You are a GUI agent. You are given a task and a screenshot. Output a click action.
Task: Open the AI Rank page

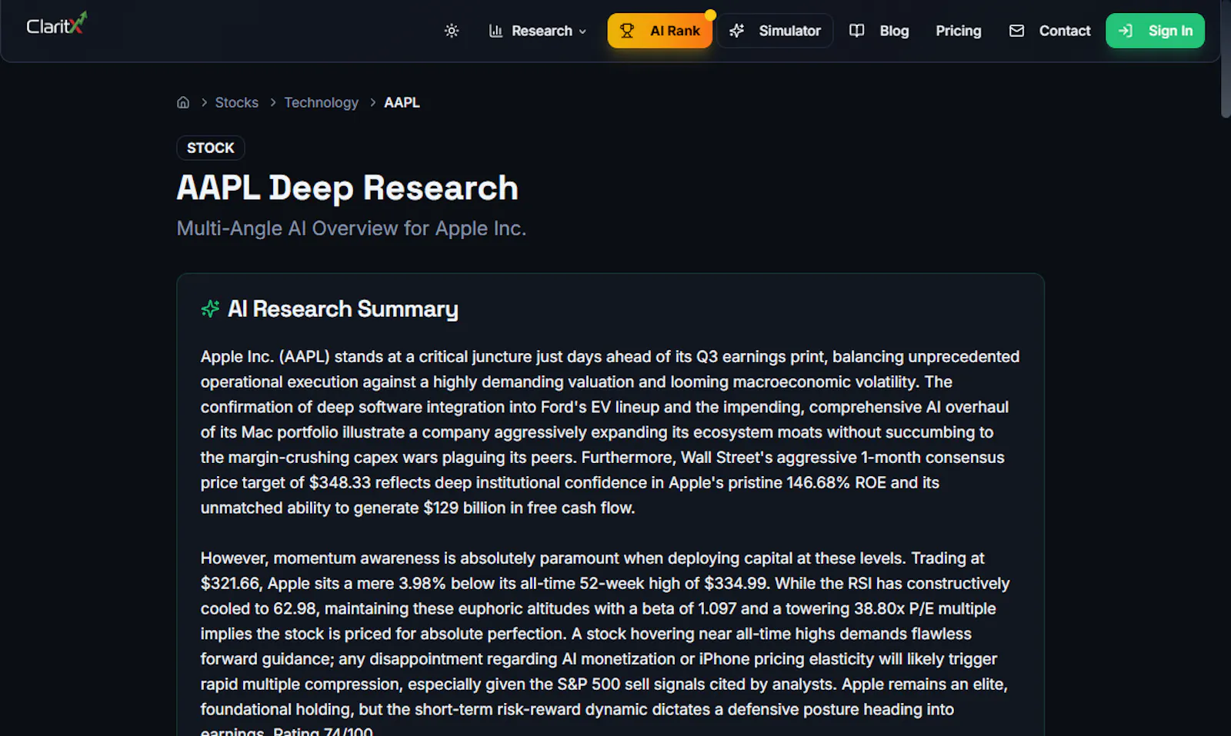pos(660,31)
